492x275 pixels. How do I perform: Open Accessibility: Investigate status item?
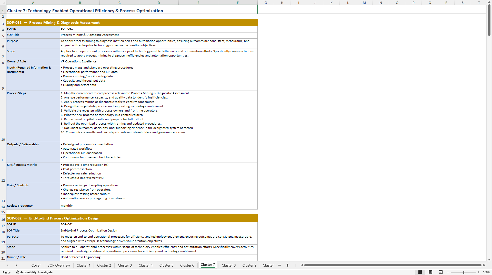pos(34,272)
